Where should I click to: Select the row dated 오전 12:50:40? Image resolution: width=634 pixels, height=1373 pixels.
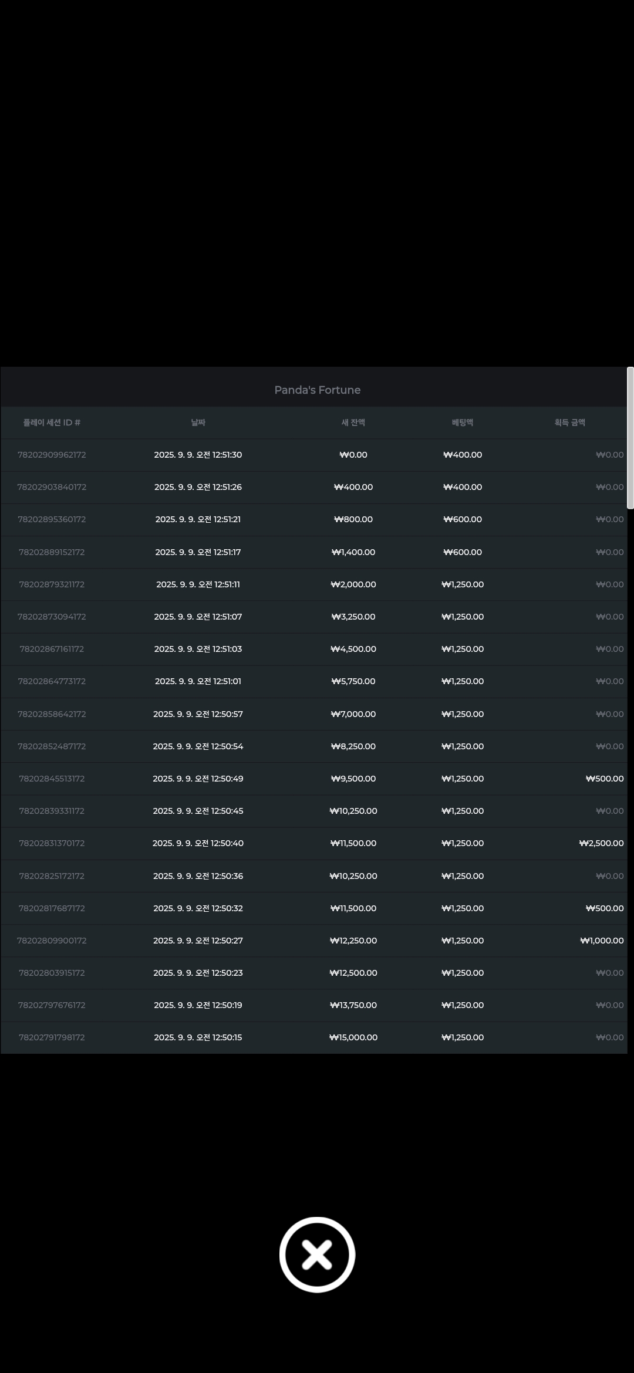click(x=314, y=843)
